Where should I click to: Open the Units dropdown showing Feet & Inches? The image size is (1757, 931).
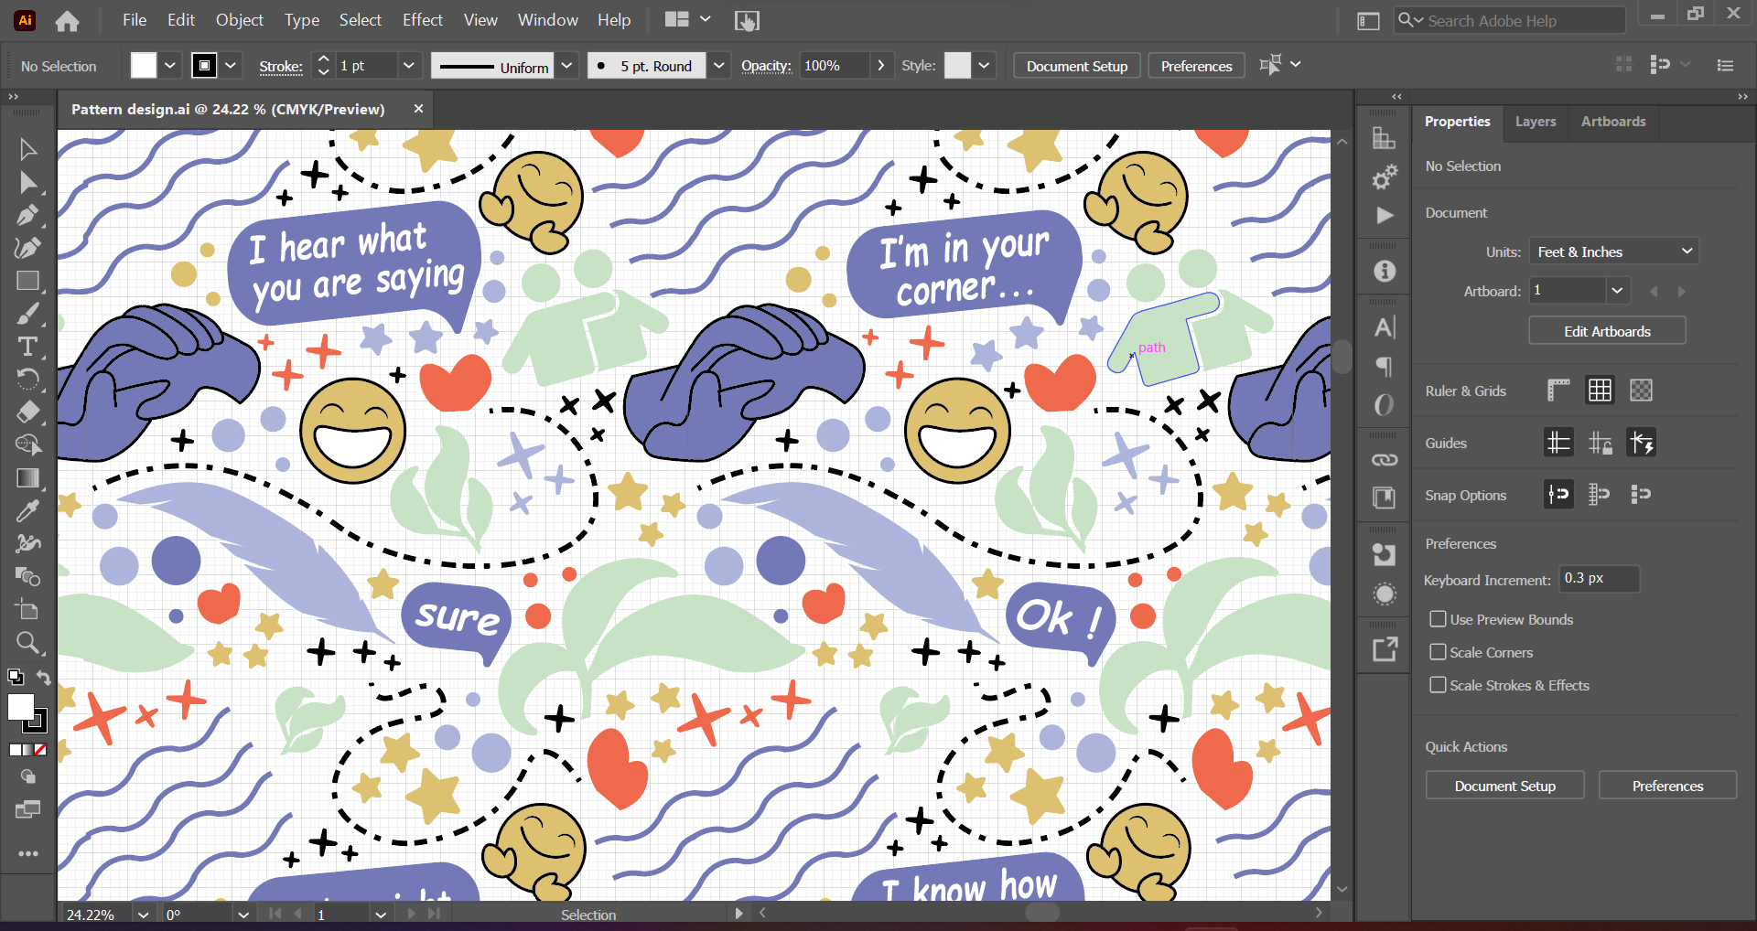coord(1612,251)
